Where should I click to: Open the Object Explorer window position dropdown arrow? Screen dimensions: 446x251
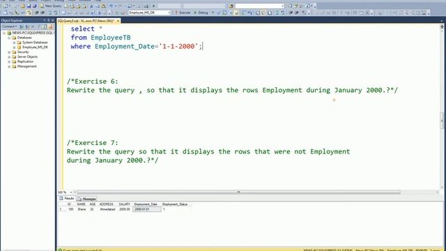point(45,20)
